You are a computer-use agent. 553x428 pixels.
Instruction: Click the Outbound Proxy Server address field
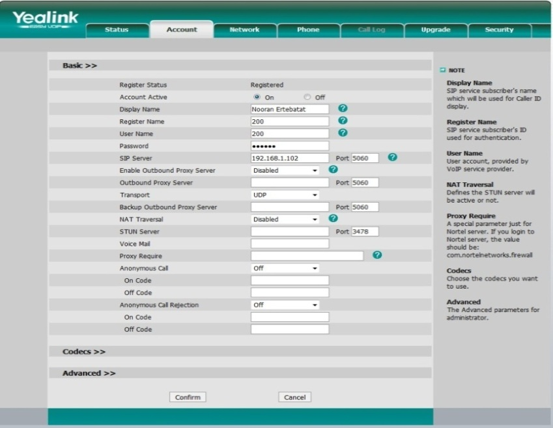click(x=290, y=182)
